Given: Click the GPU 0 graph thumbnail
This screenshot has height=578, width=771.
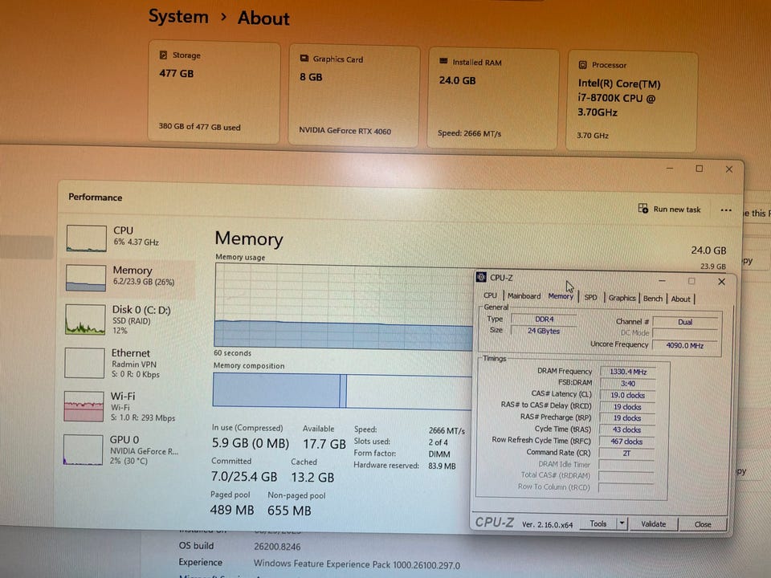Looking at the screenshot, I should pyautogui.click(x=83, y=450).
